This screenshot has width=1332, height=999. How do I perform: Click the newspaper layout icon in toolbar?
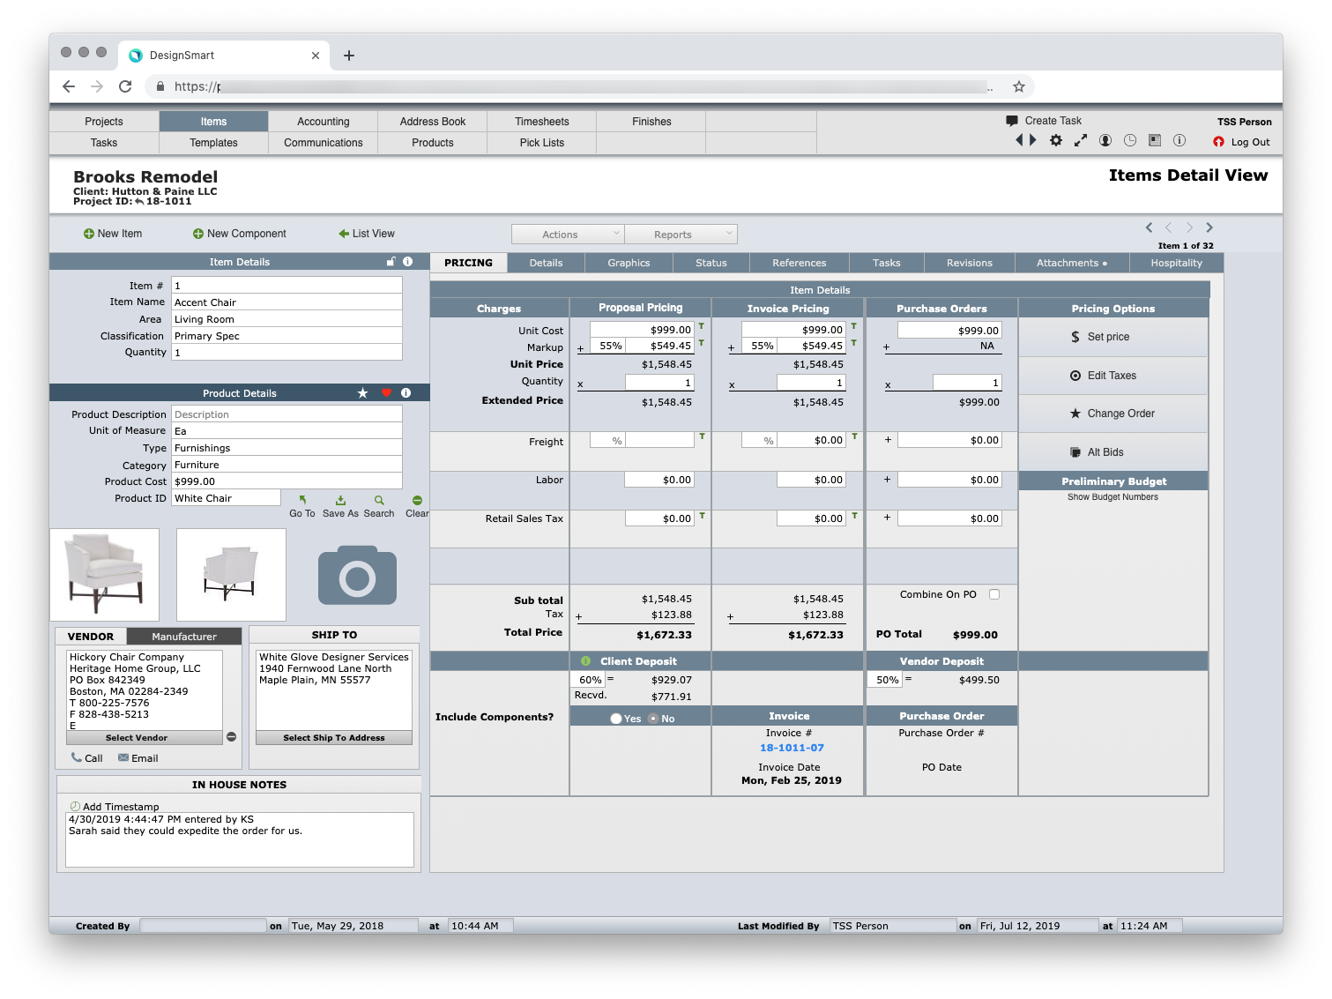coord(1155,141)
